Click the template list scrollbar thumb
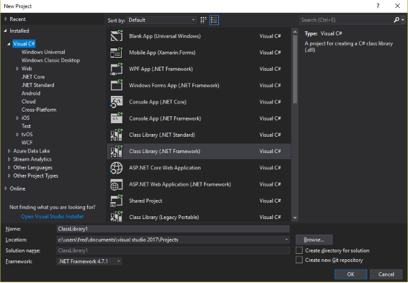 pos(295,69)
